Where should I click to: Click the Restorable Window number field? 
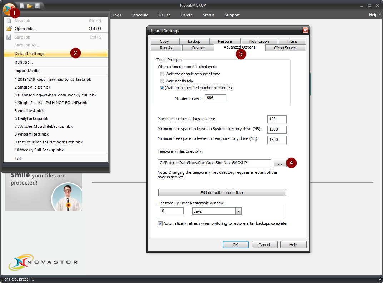172,211
